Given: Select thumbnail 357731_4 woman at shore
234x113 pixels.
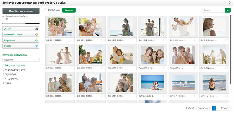Looking at the screenshot, I should 214,83.
